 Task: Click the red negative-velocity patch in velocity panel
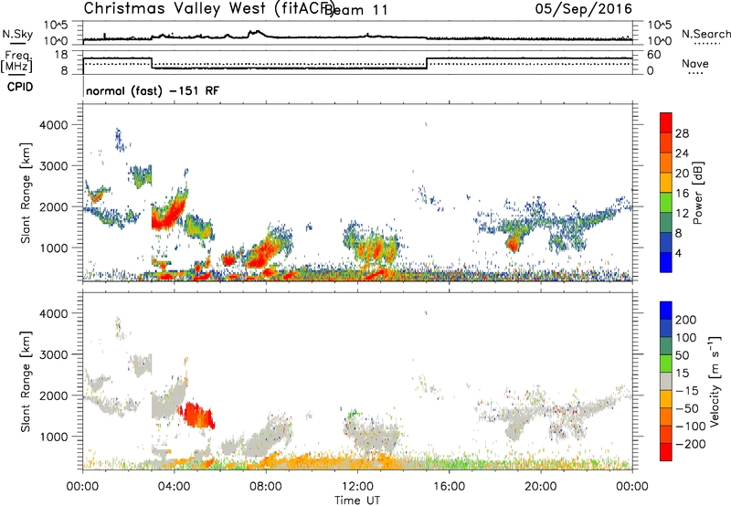(196, 416)
